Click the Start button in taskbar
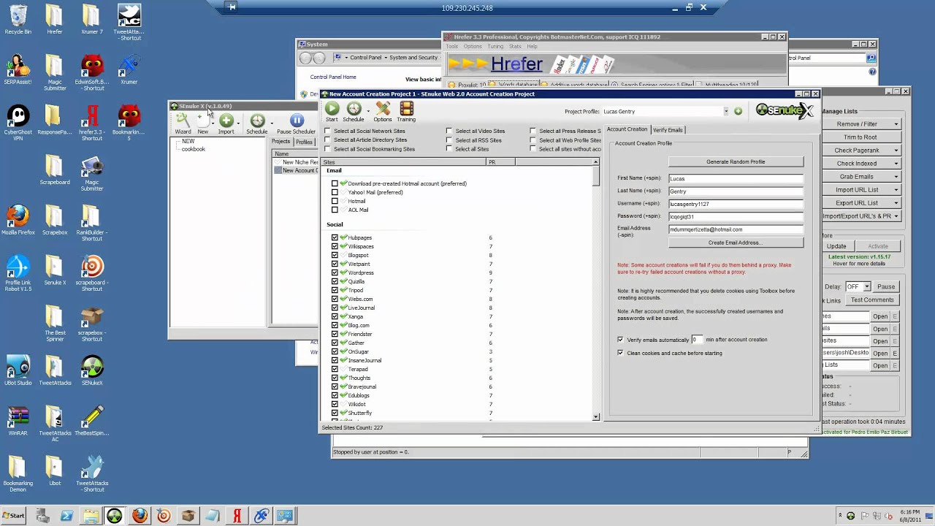This screenshot has height=526, width=935. click(13, 516)
